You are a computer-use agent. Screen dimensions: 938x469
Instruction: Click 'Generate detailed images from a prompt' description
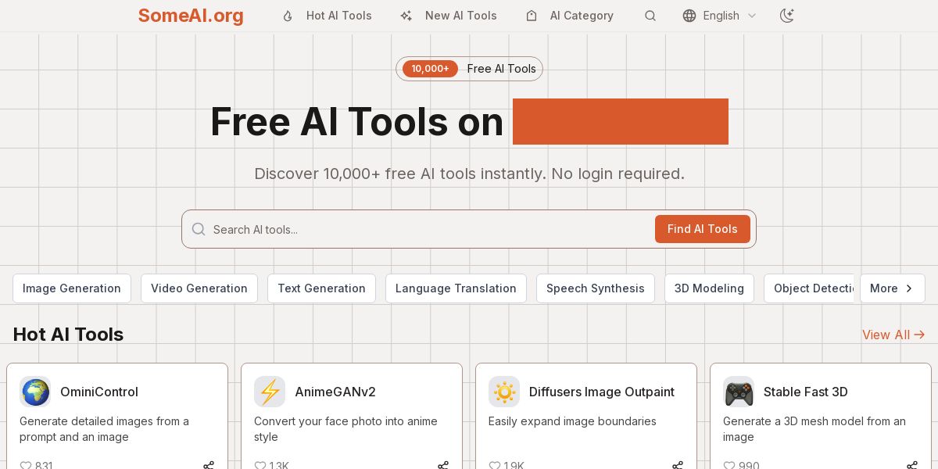[104, 429]
